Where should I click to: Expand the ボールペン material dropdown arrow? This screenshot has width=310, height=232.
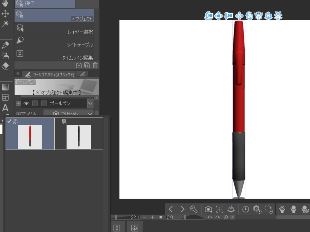(90, 103)
